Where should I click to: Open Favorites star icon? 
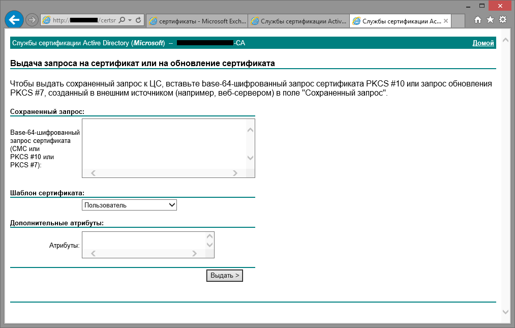490,20
